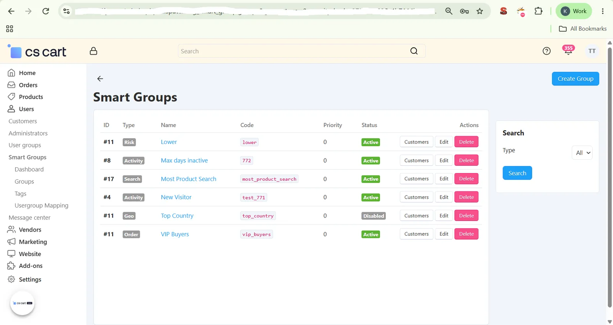The height and width of the screenshot is (325, 613).
Task: Click the vip_buyers code tag
Action: [257, 234]
